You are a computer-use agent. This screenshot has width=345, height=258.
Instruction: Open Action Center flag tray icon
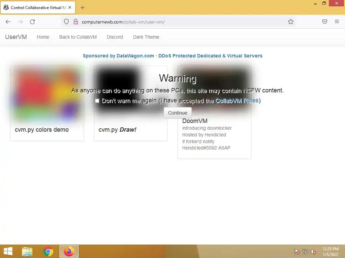[297, 252]
